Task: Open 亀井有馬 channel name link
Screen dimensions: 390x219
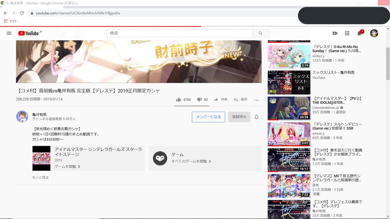Action: point(39,115)
